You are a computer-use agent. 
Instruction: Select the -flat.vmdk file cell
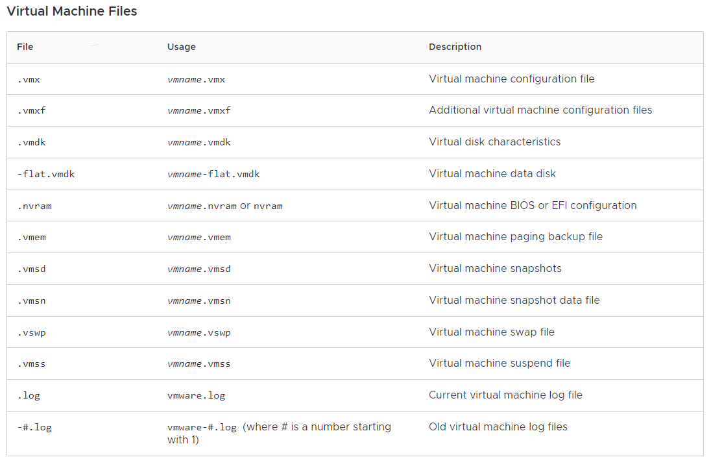click(45, 174)
